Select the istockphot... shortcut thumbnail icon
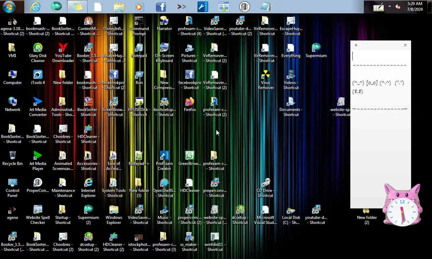The width and height of the screenshot is (432, 259). point(139,242)
